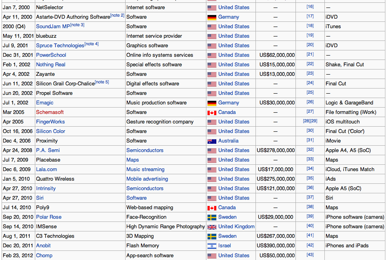The height and width of the screenshot is (260, 387).
Task: Open reference [21] in the PowerSchool row
Action: (x=310, y=54)
